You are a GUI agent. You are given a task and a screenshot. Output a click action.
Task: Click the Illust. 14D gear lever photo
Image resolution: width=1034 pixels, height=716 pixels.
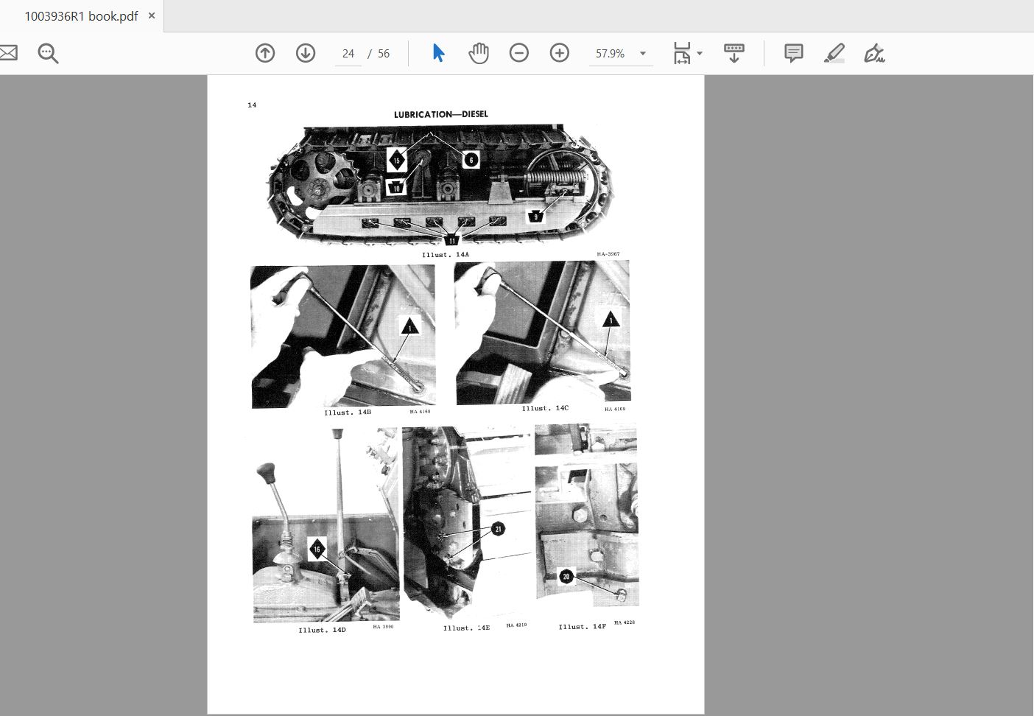tap(325, 524)
